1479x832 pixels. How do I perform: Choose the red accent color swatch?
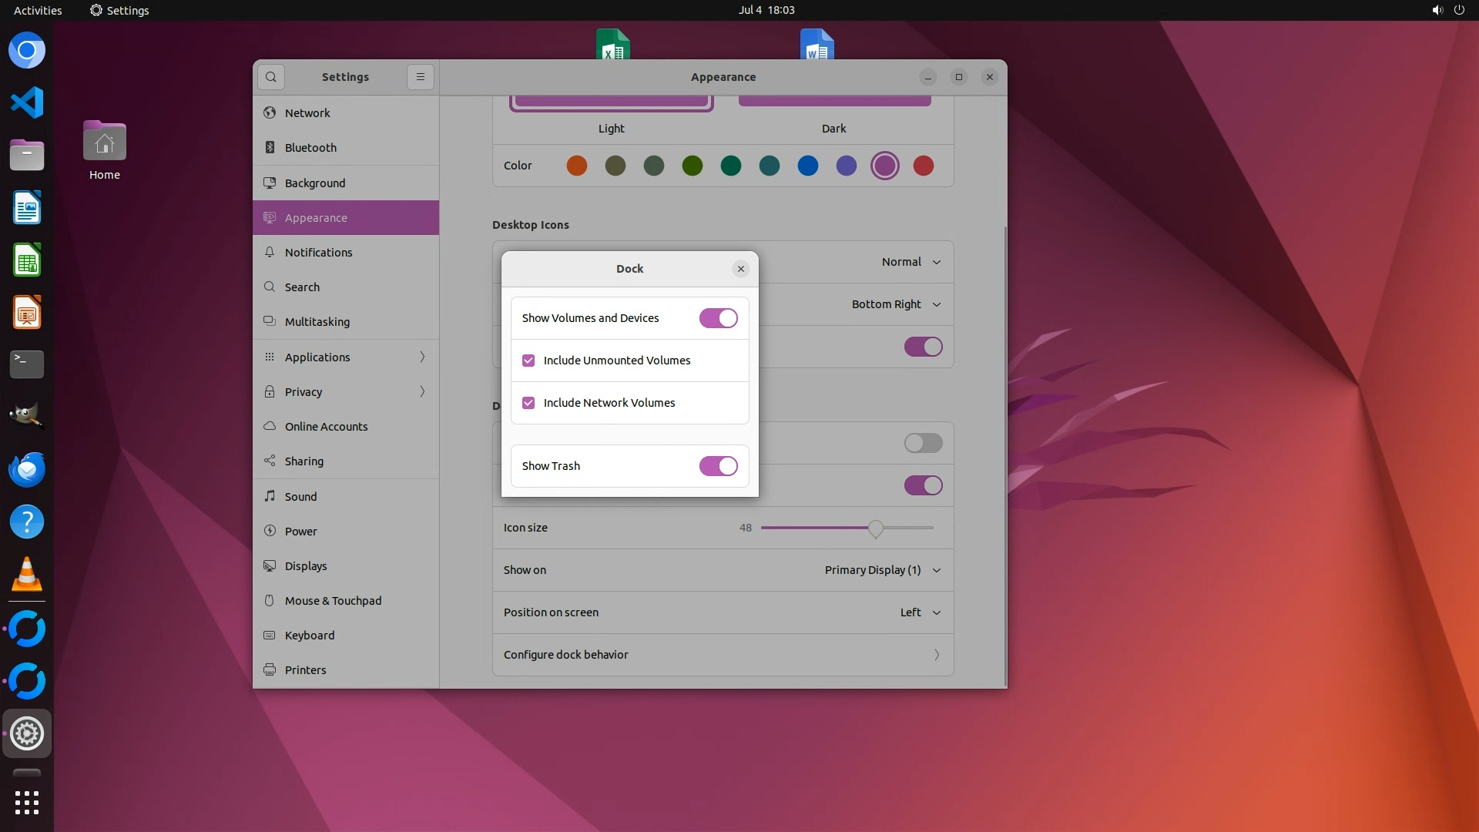click(x=923, y=166)
